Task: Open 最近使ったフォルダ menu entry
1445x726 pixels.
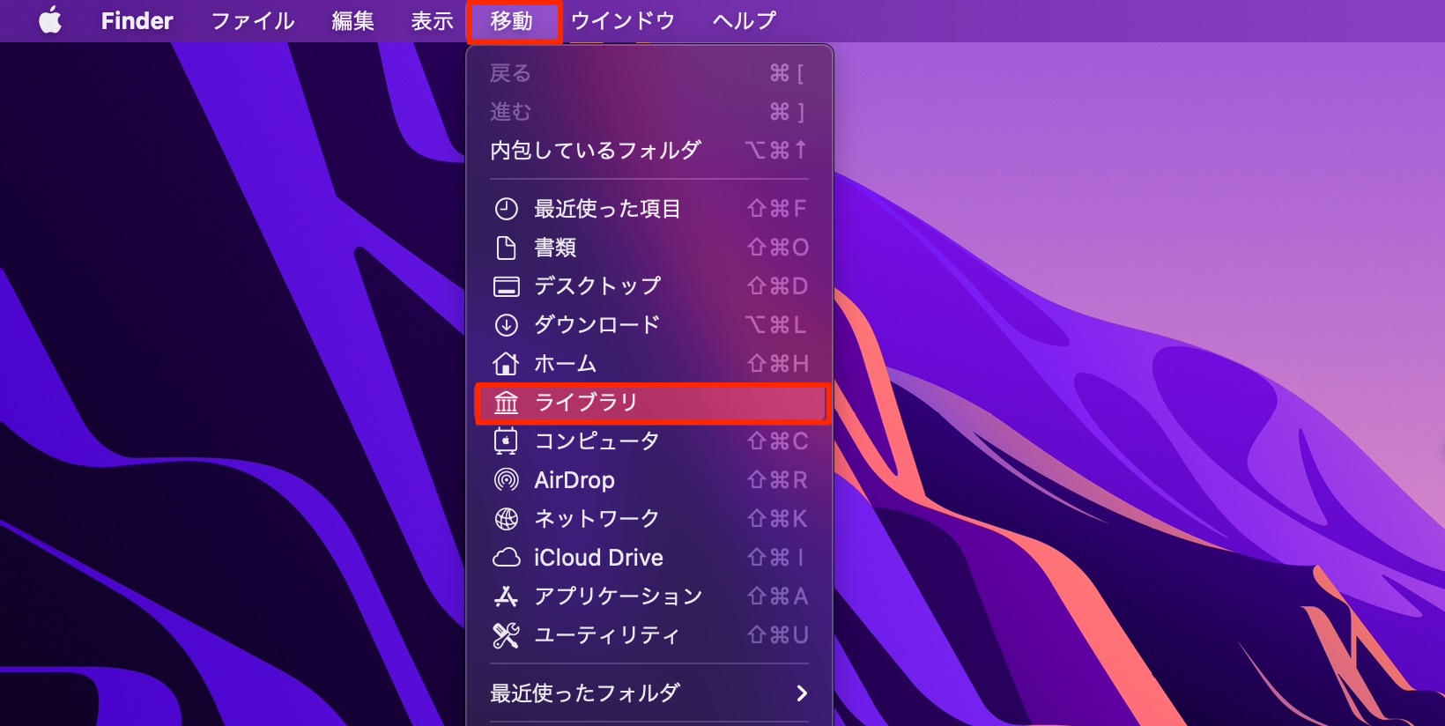Action: [x=649, y=693]
